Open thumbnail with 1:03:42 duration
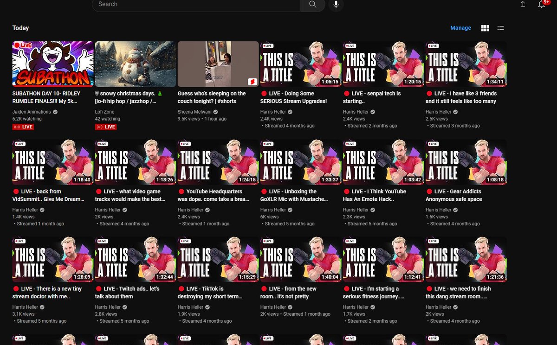 383,162
